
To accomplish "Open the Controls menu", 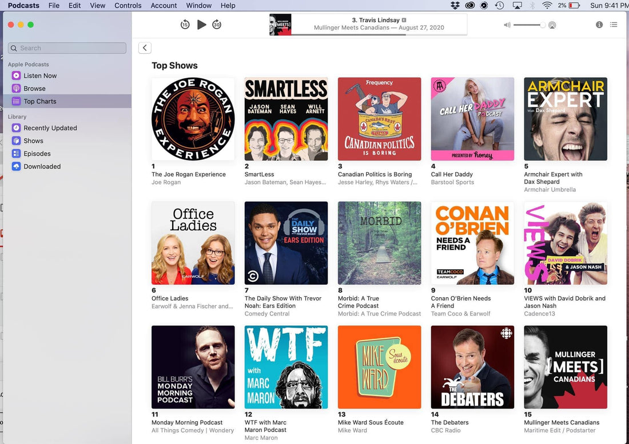I will 128,5.
